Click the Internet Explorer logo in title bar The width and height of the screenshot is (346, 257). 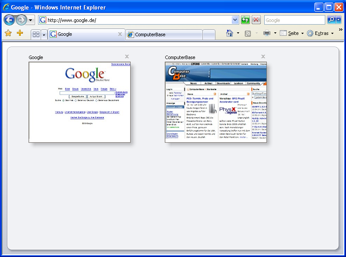(6, 7)
